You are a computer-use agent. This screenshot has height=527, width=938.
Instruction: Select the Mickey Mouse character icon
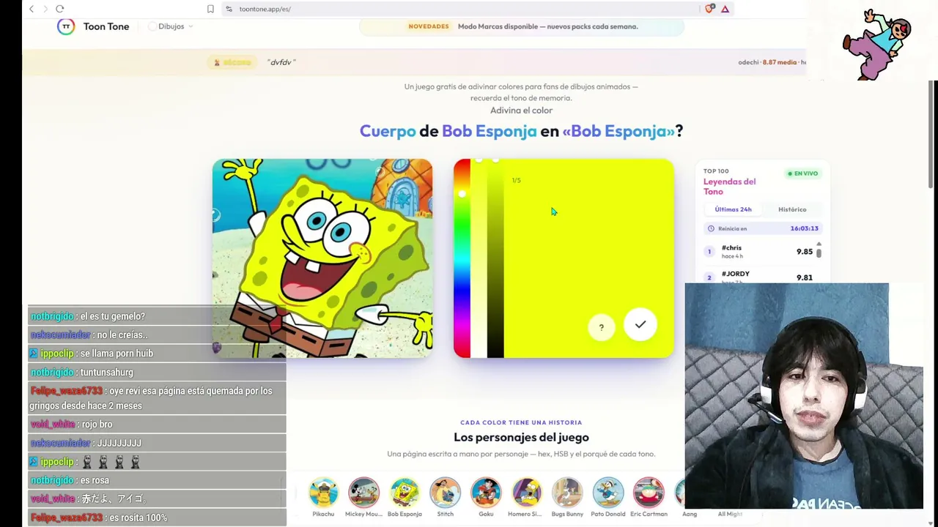363,493
